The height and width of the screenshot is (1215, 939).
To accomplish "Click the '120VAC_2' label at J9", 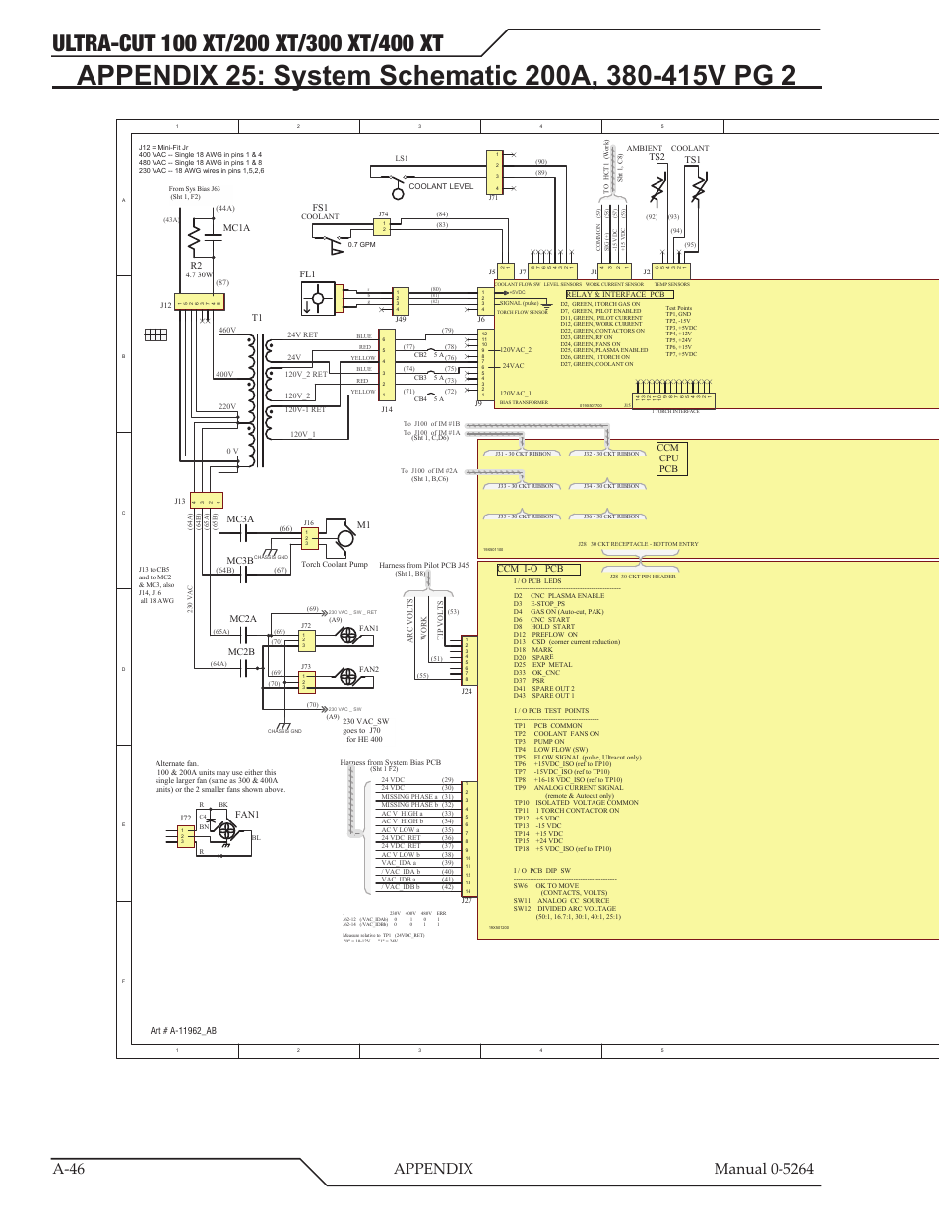I will click(516, 350).
